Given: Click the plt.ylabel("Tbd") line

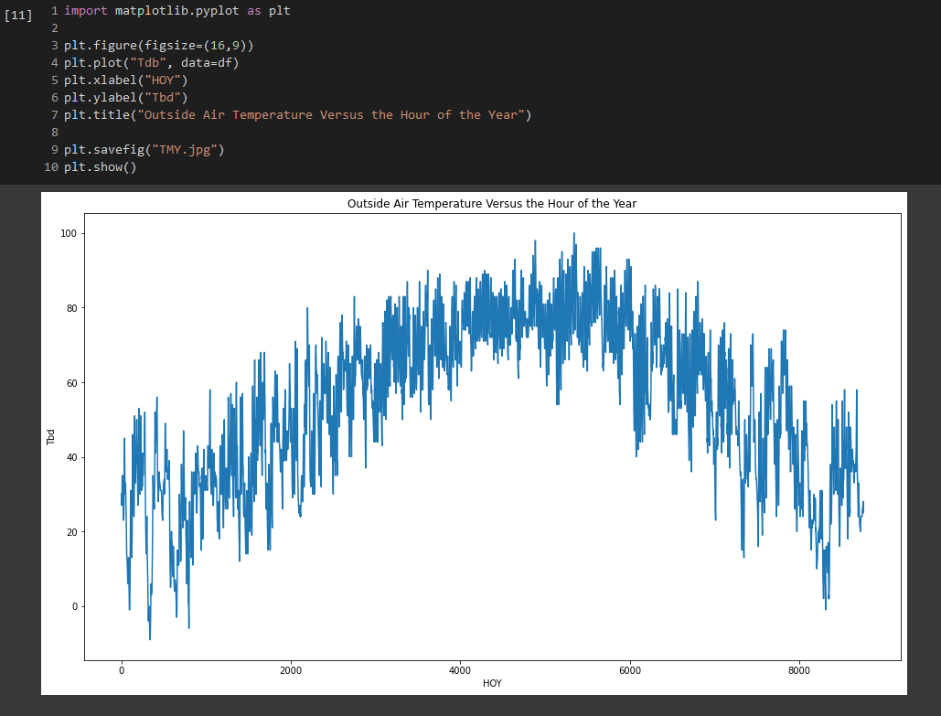Looking at the screenshot, I should coord(125,97).
